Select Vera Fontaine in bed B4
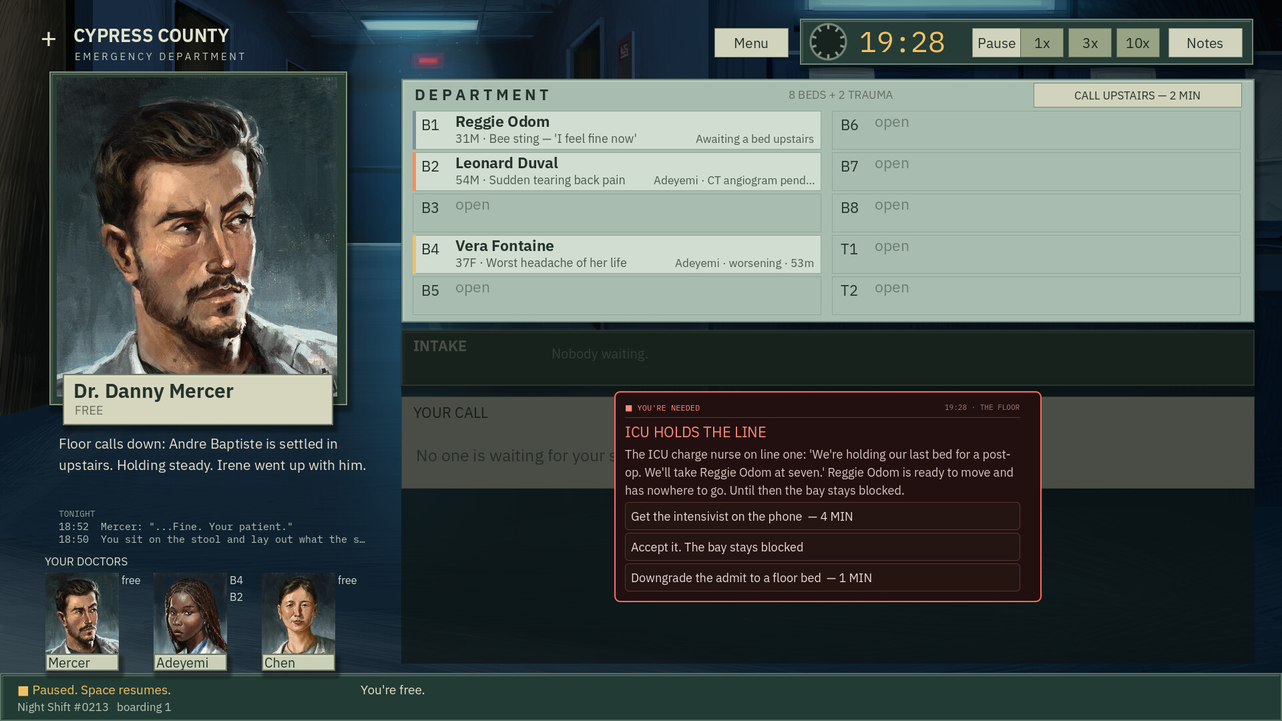This screenshot has width=1282, height=721. pos(617,254)
